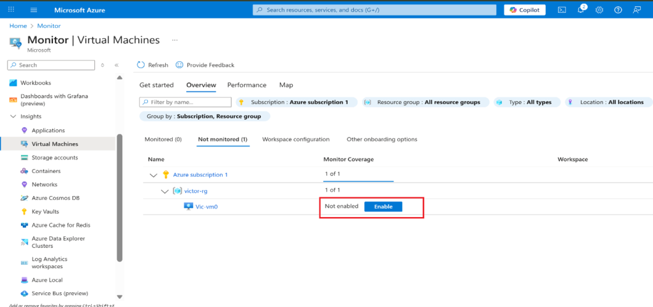The height and width of the screenshot is (307, 653).
Task: Open the Group by filter pill
Action: (205, 117)
